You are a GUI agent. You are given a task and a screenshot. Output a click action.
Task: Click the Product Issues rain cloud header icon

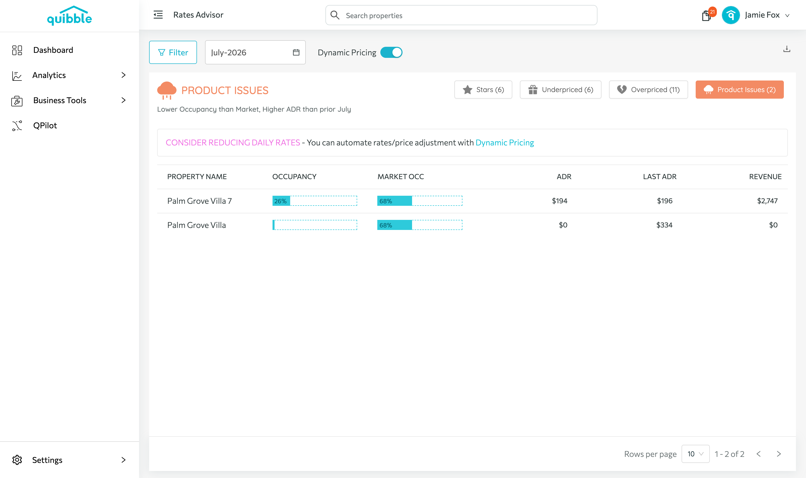pyautogui.click(x=167, y=91)
